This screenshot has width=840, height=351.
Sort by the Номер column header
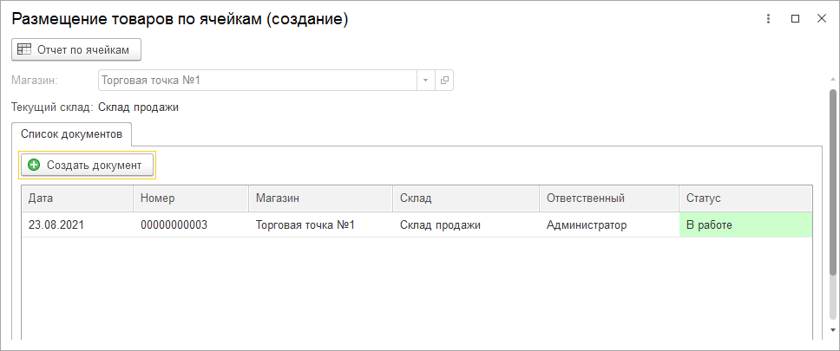click(x=191, y=198)
